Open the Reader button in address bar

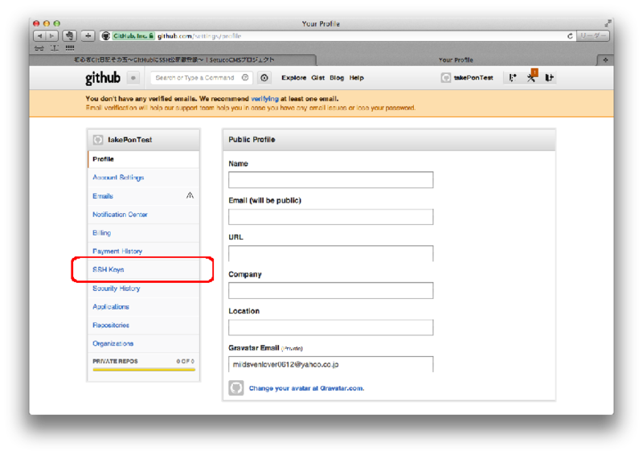coord(593,36)
